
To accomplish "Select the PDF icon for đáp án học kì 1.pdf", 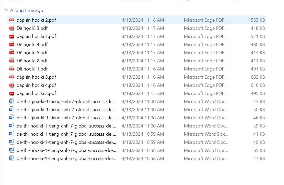I will (x=12, y=36).
